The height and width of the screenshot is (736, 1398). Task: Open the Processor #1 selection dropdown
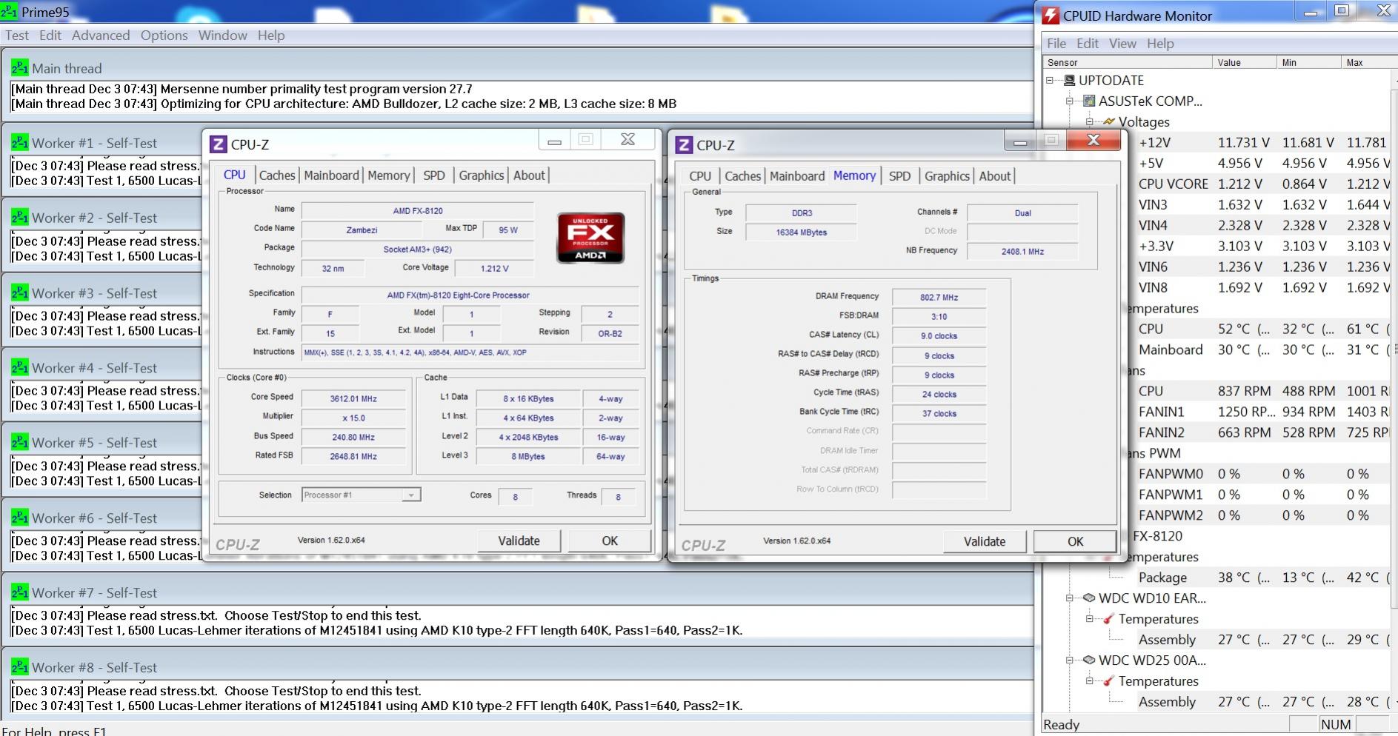(x=410, y=495)
